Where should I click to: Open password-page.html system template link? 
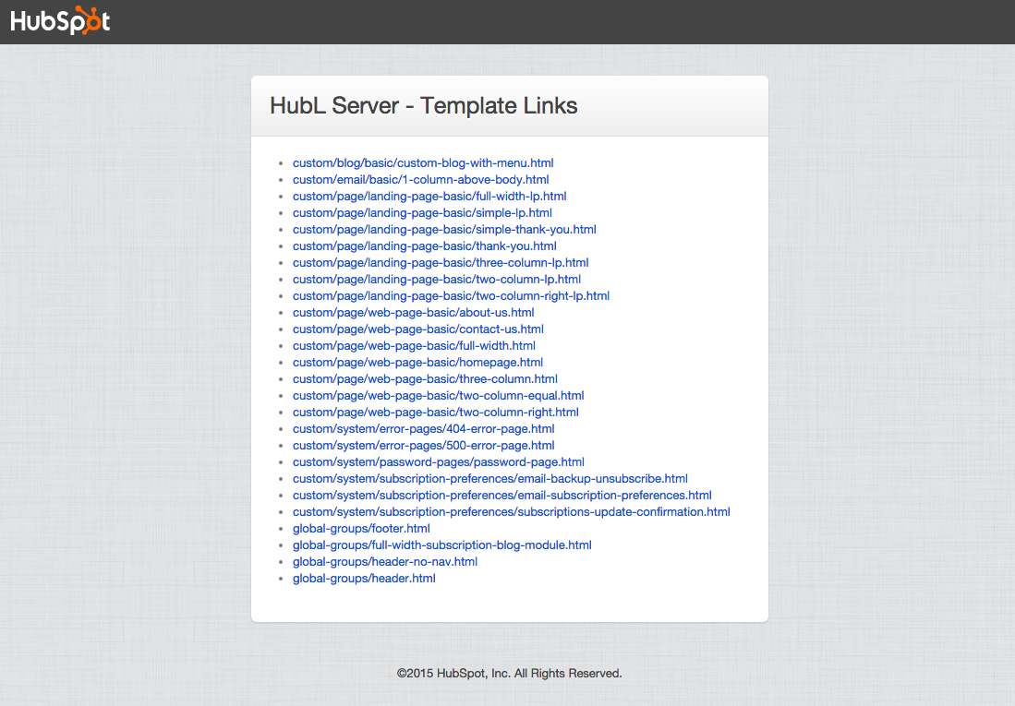tap(439, 462)
